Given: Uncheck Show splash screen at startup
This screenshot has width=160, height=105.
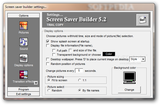Looking at the screenshot, I should [x=48, y=41].
